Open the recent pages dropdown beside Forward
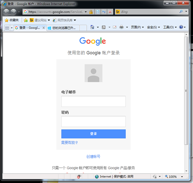 point(19,12)
